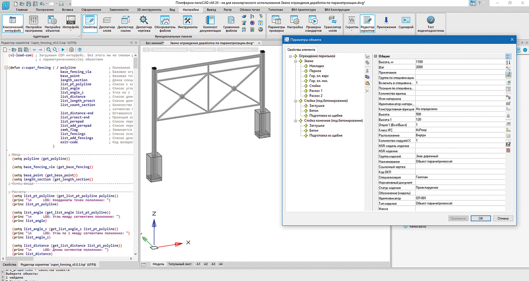Open Комплект документации
The height and width of the screenshot is (281, 529).
coord(210,23)
